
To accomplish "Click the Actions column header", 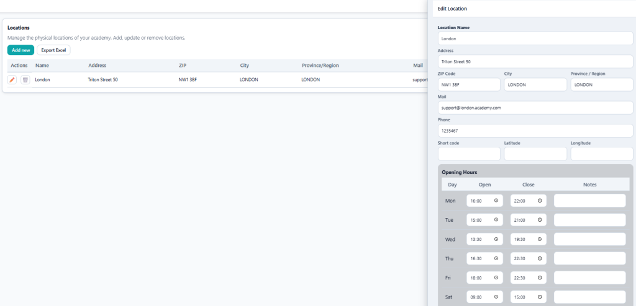I will (19, 65).
